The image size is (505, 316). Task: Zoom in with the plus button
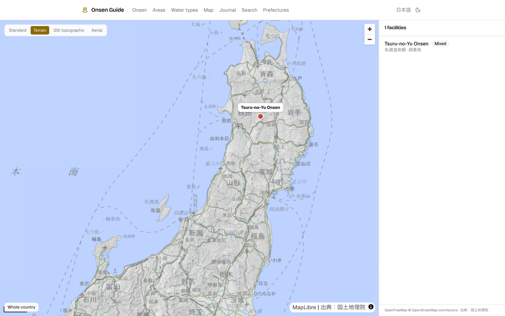(x=369, y=29)
